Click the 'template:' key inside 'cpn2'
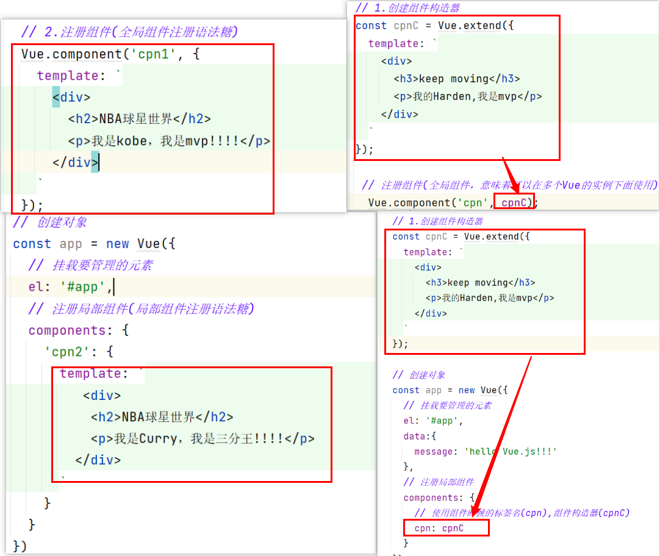The height and width of the screenshot is (556, 660). pos(90,374)
